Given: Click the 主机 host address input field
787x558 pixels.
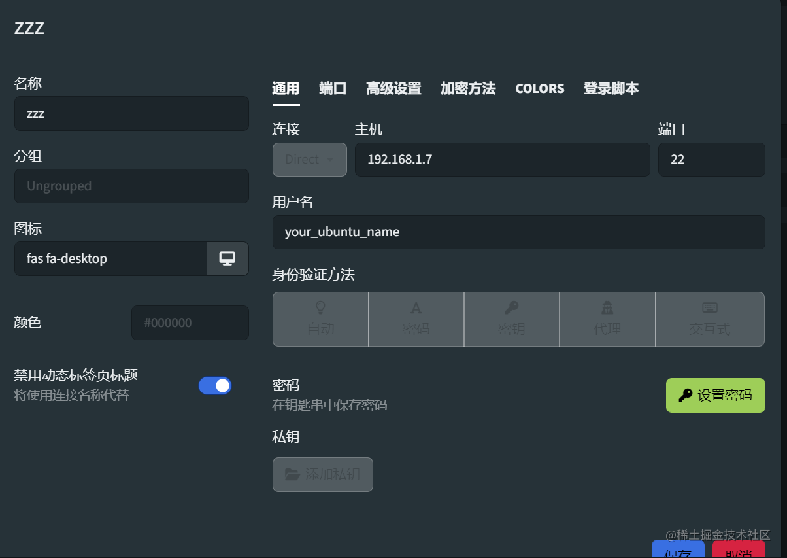Looking at the screenshot, I should (x=502, y=159).
